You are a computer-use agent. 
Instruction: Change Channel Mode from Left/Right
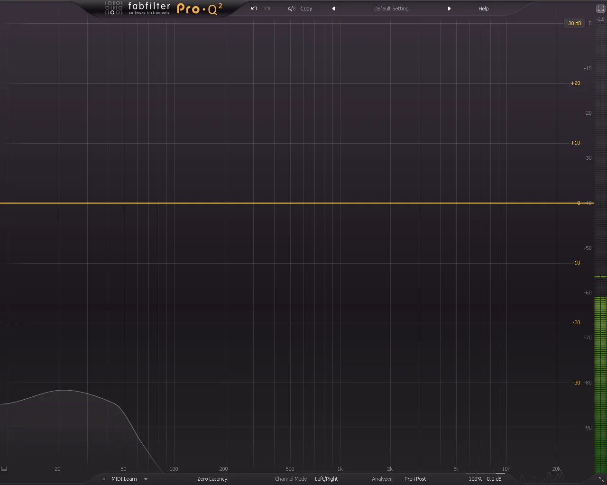(326, 479)
